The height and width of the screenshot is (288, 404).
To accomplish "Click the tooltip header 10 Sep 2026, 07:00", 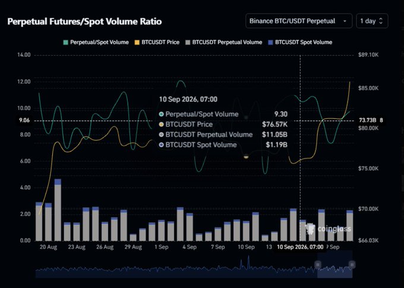I will [188, 99].
